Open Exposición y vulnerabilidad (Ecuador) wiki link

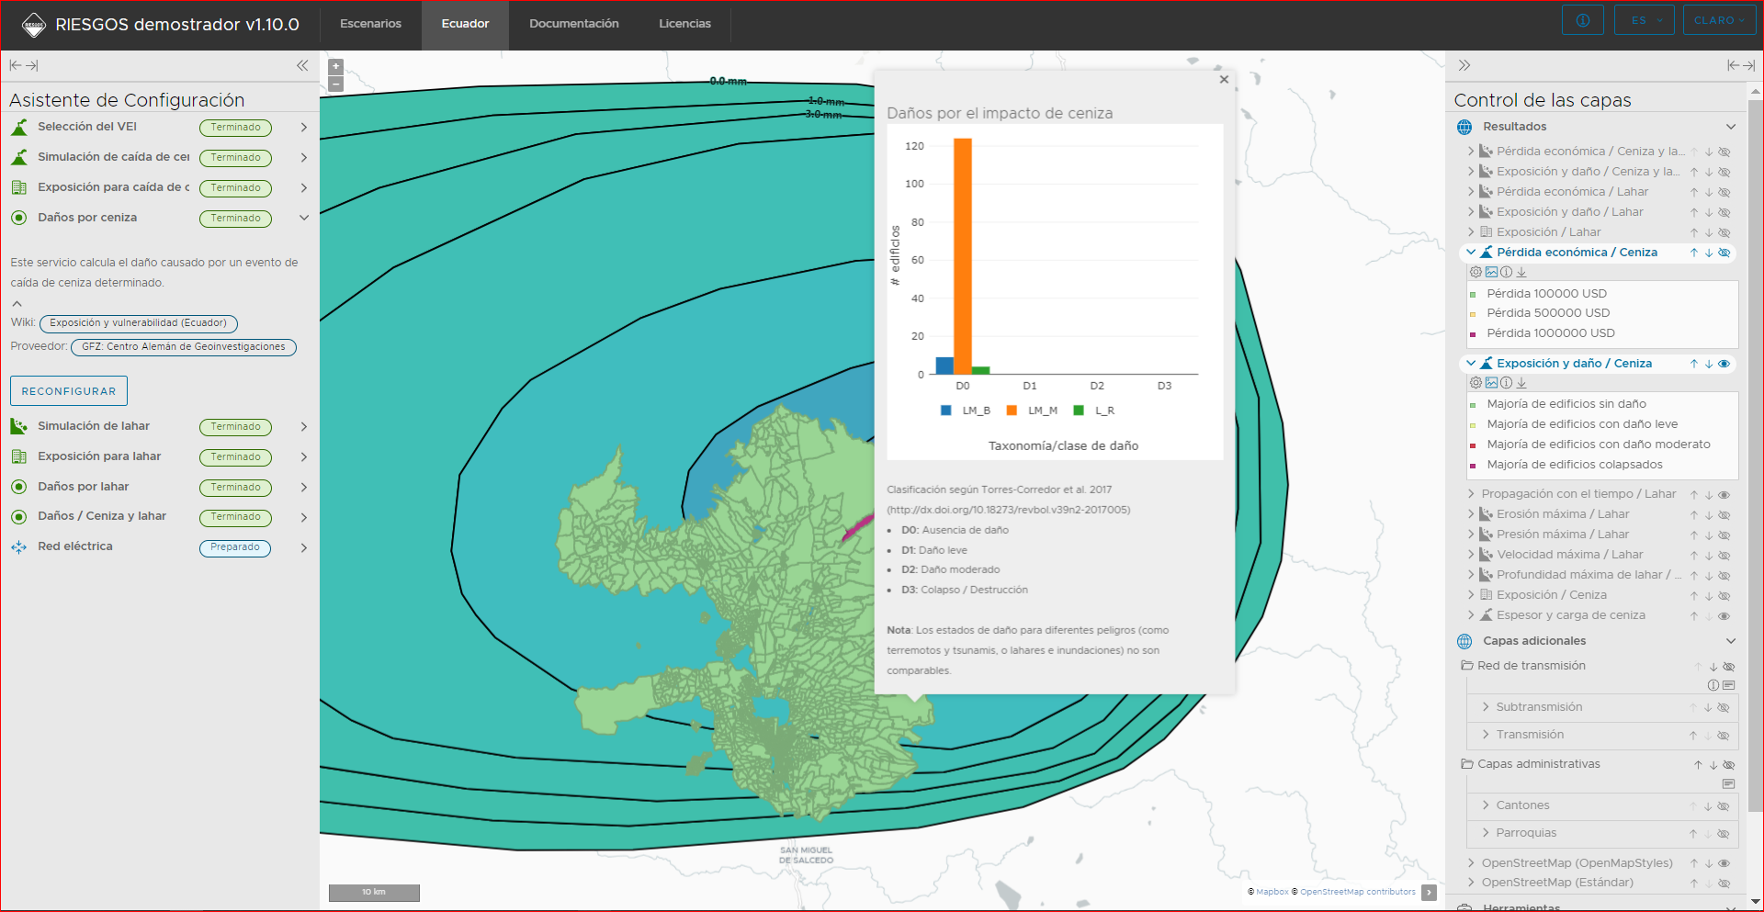(x=139, y=323)
